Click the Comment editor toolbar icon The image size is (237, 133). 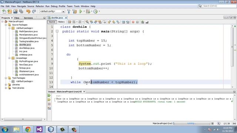[x=143, y=22]
